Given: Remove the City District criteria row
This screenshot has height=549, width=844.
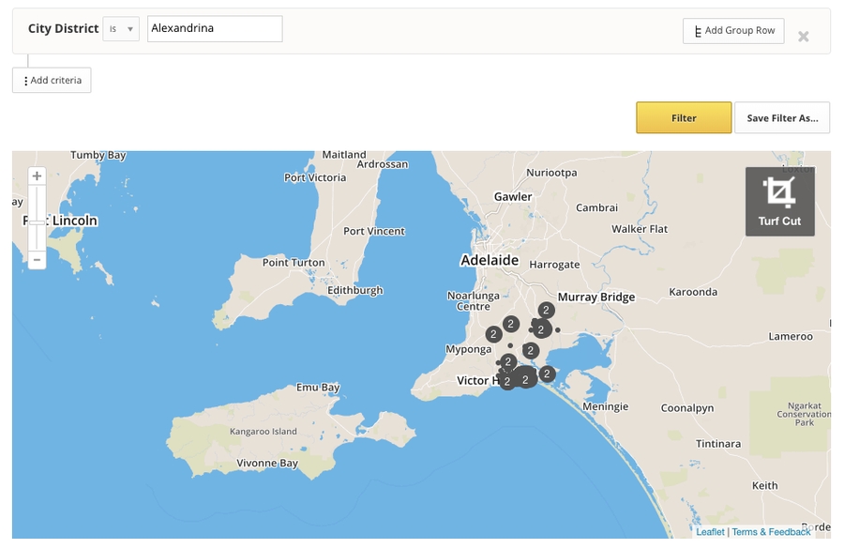Looking at the screenshot, I should (x=803, y=37).
